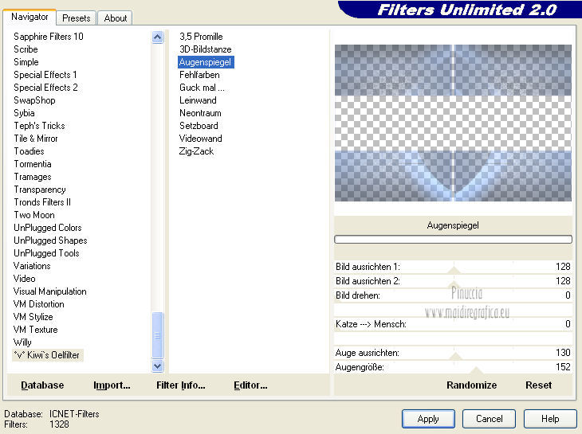Select the Sybia category

[x=24, y=113]
